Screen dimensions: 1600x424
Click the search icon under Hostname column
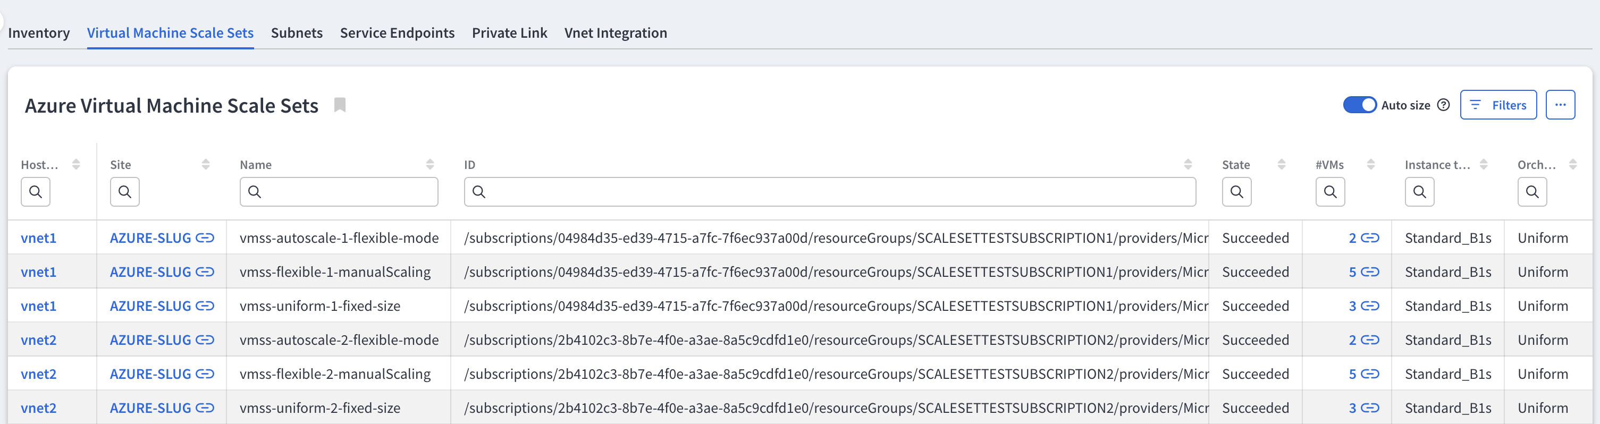click(36, 192)
